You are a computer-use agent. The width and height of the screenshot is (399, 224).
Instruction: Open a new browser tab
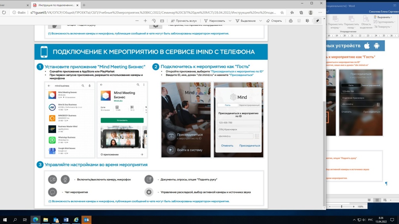click(84, 5)
